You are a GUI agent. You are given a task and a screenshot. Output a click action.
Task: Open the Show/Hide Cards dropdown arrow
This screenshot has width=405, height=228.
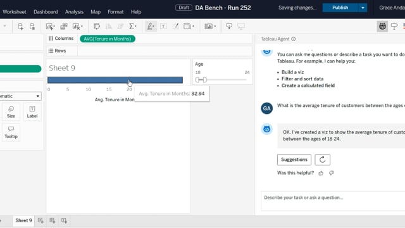tap(215, 27)
